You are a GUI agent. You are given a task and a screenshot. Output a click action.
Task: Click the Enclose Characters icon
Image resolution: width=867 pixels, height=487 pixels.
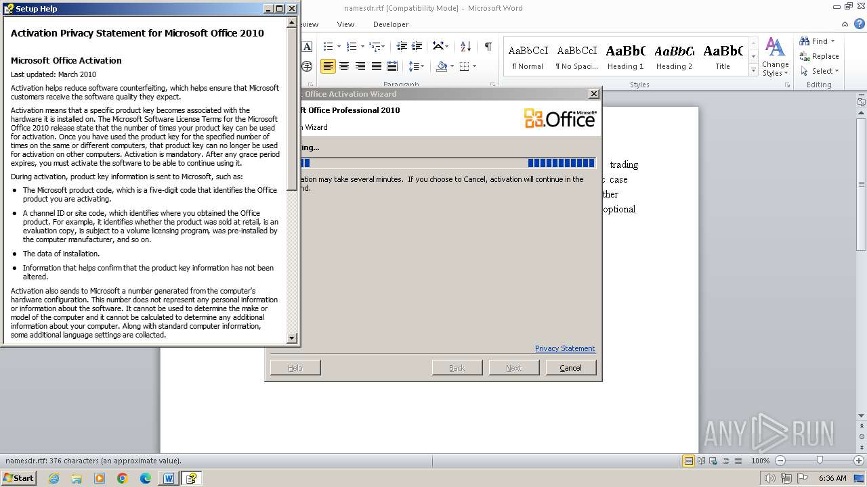click(x=307, y=66)
